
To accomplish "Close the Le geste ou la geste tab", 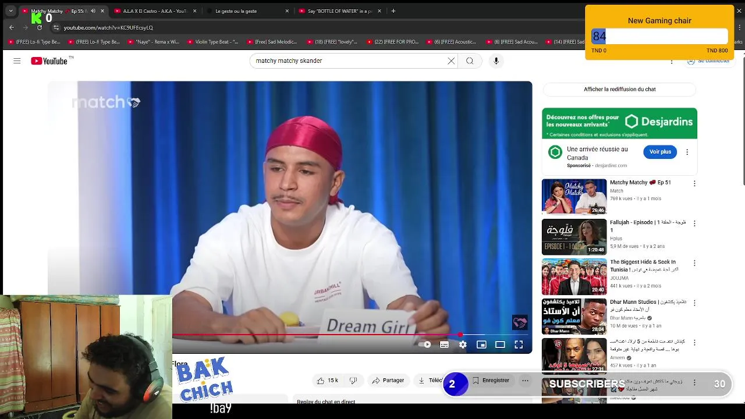I will [x=287, y=11].
